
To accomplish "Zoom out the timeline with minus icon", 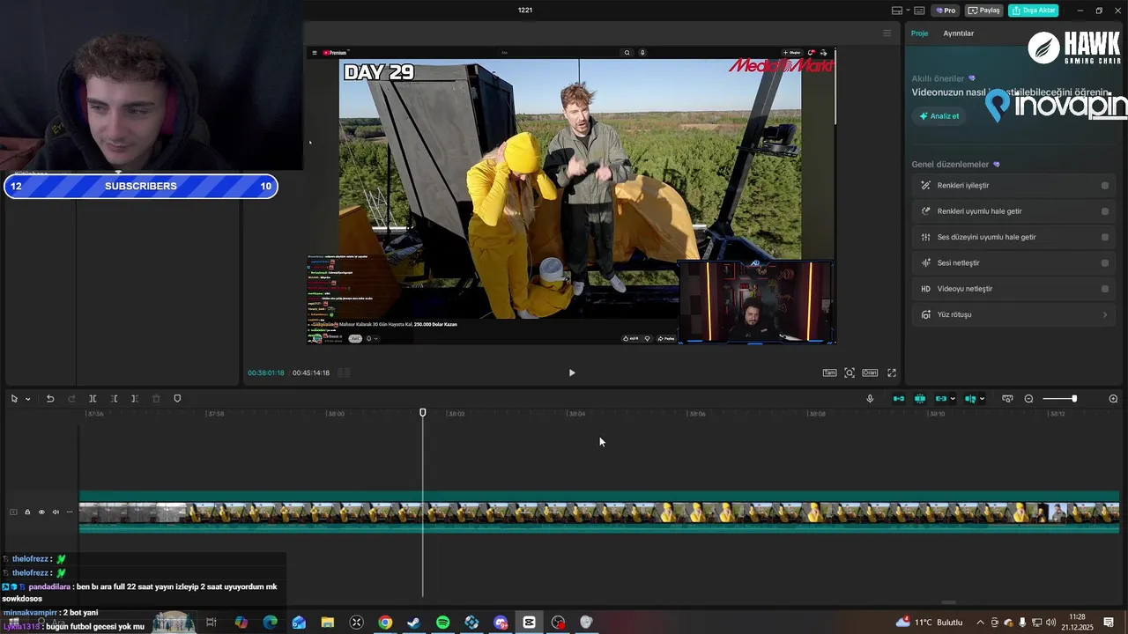I will [x=1028, y=399].
